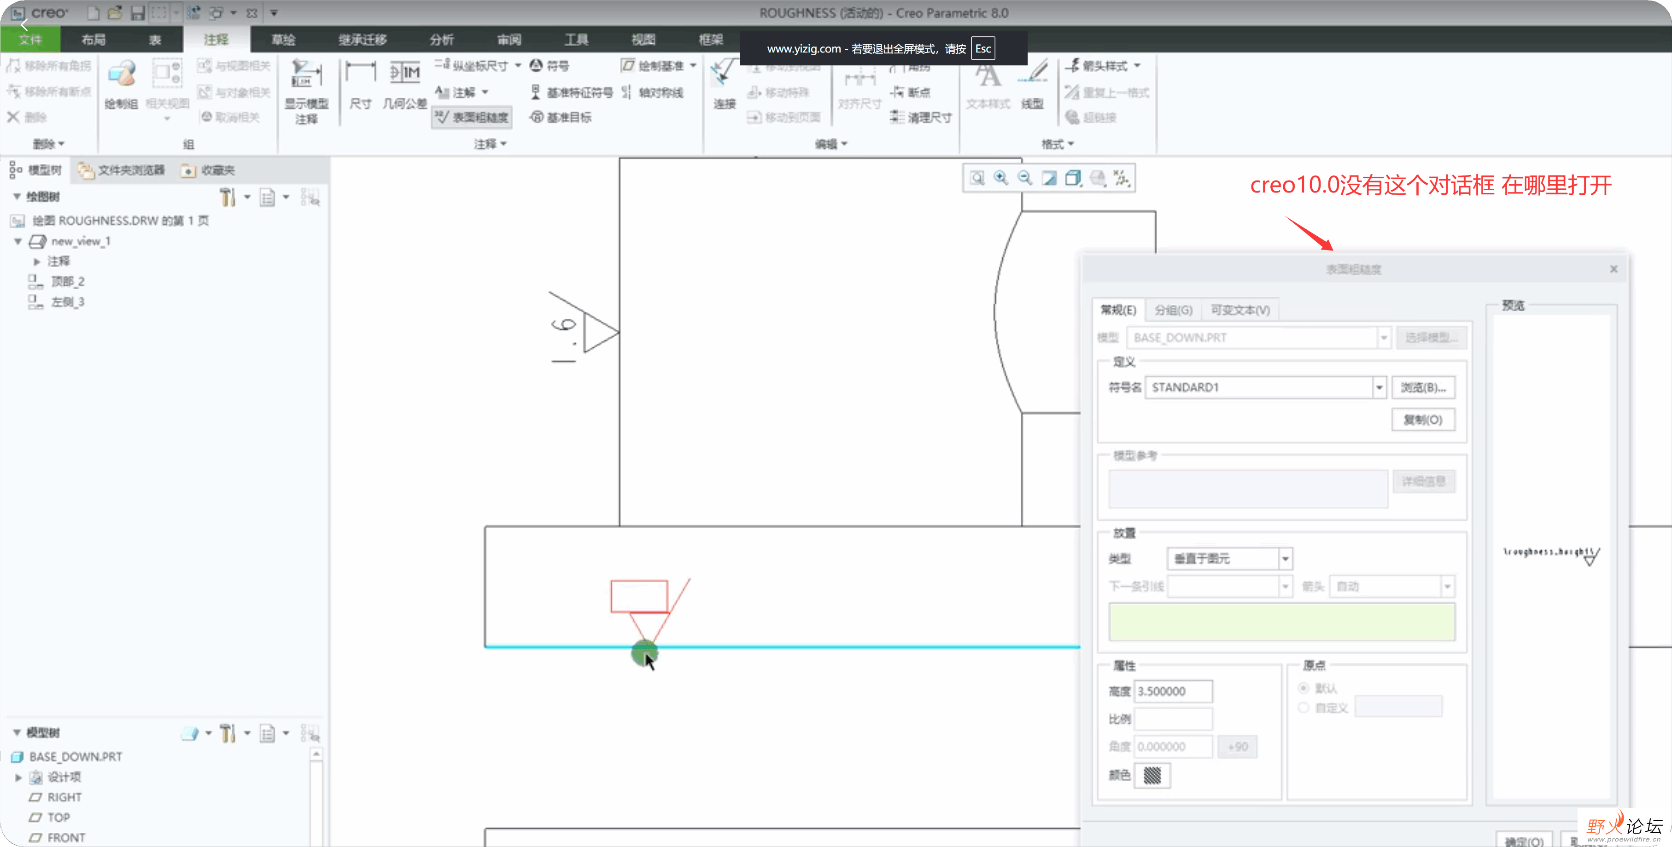Open the Variable Text (可变文本(V)) dialog tab
The height and width of the screenshot is (847, 1672).
(x=1240, y=310)
